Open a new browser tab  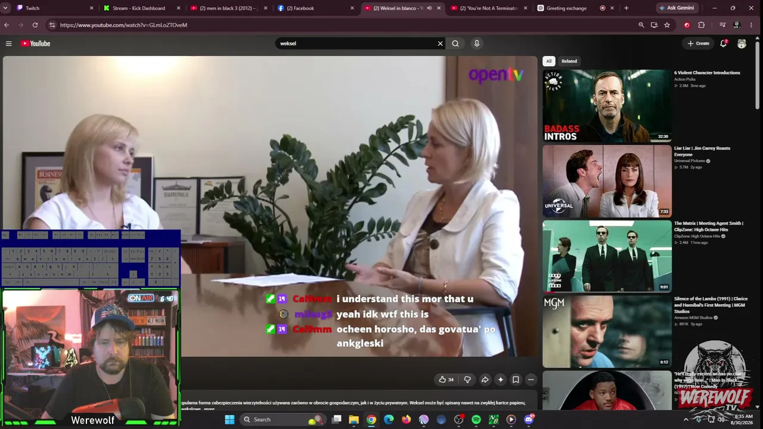tap(626, 8)
